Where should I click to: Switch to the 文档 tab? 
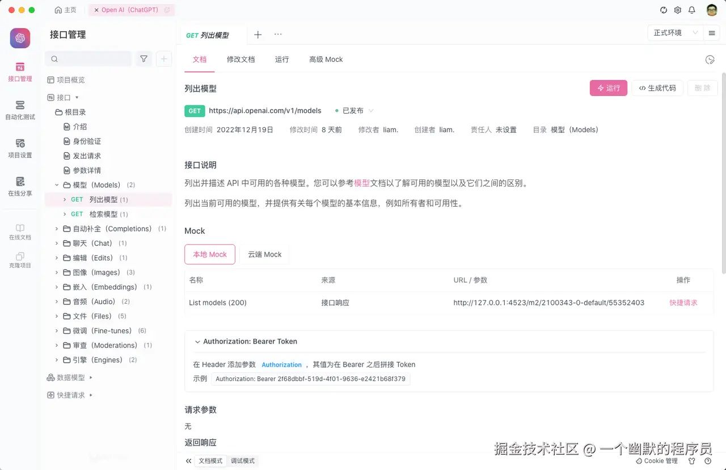click(200, 60)
